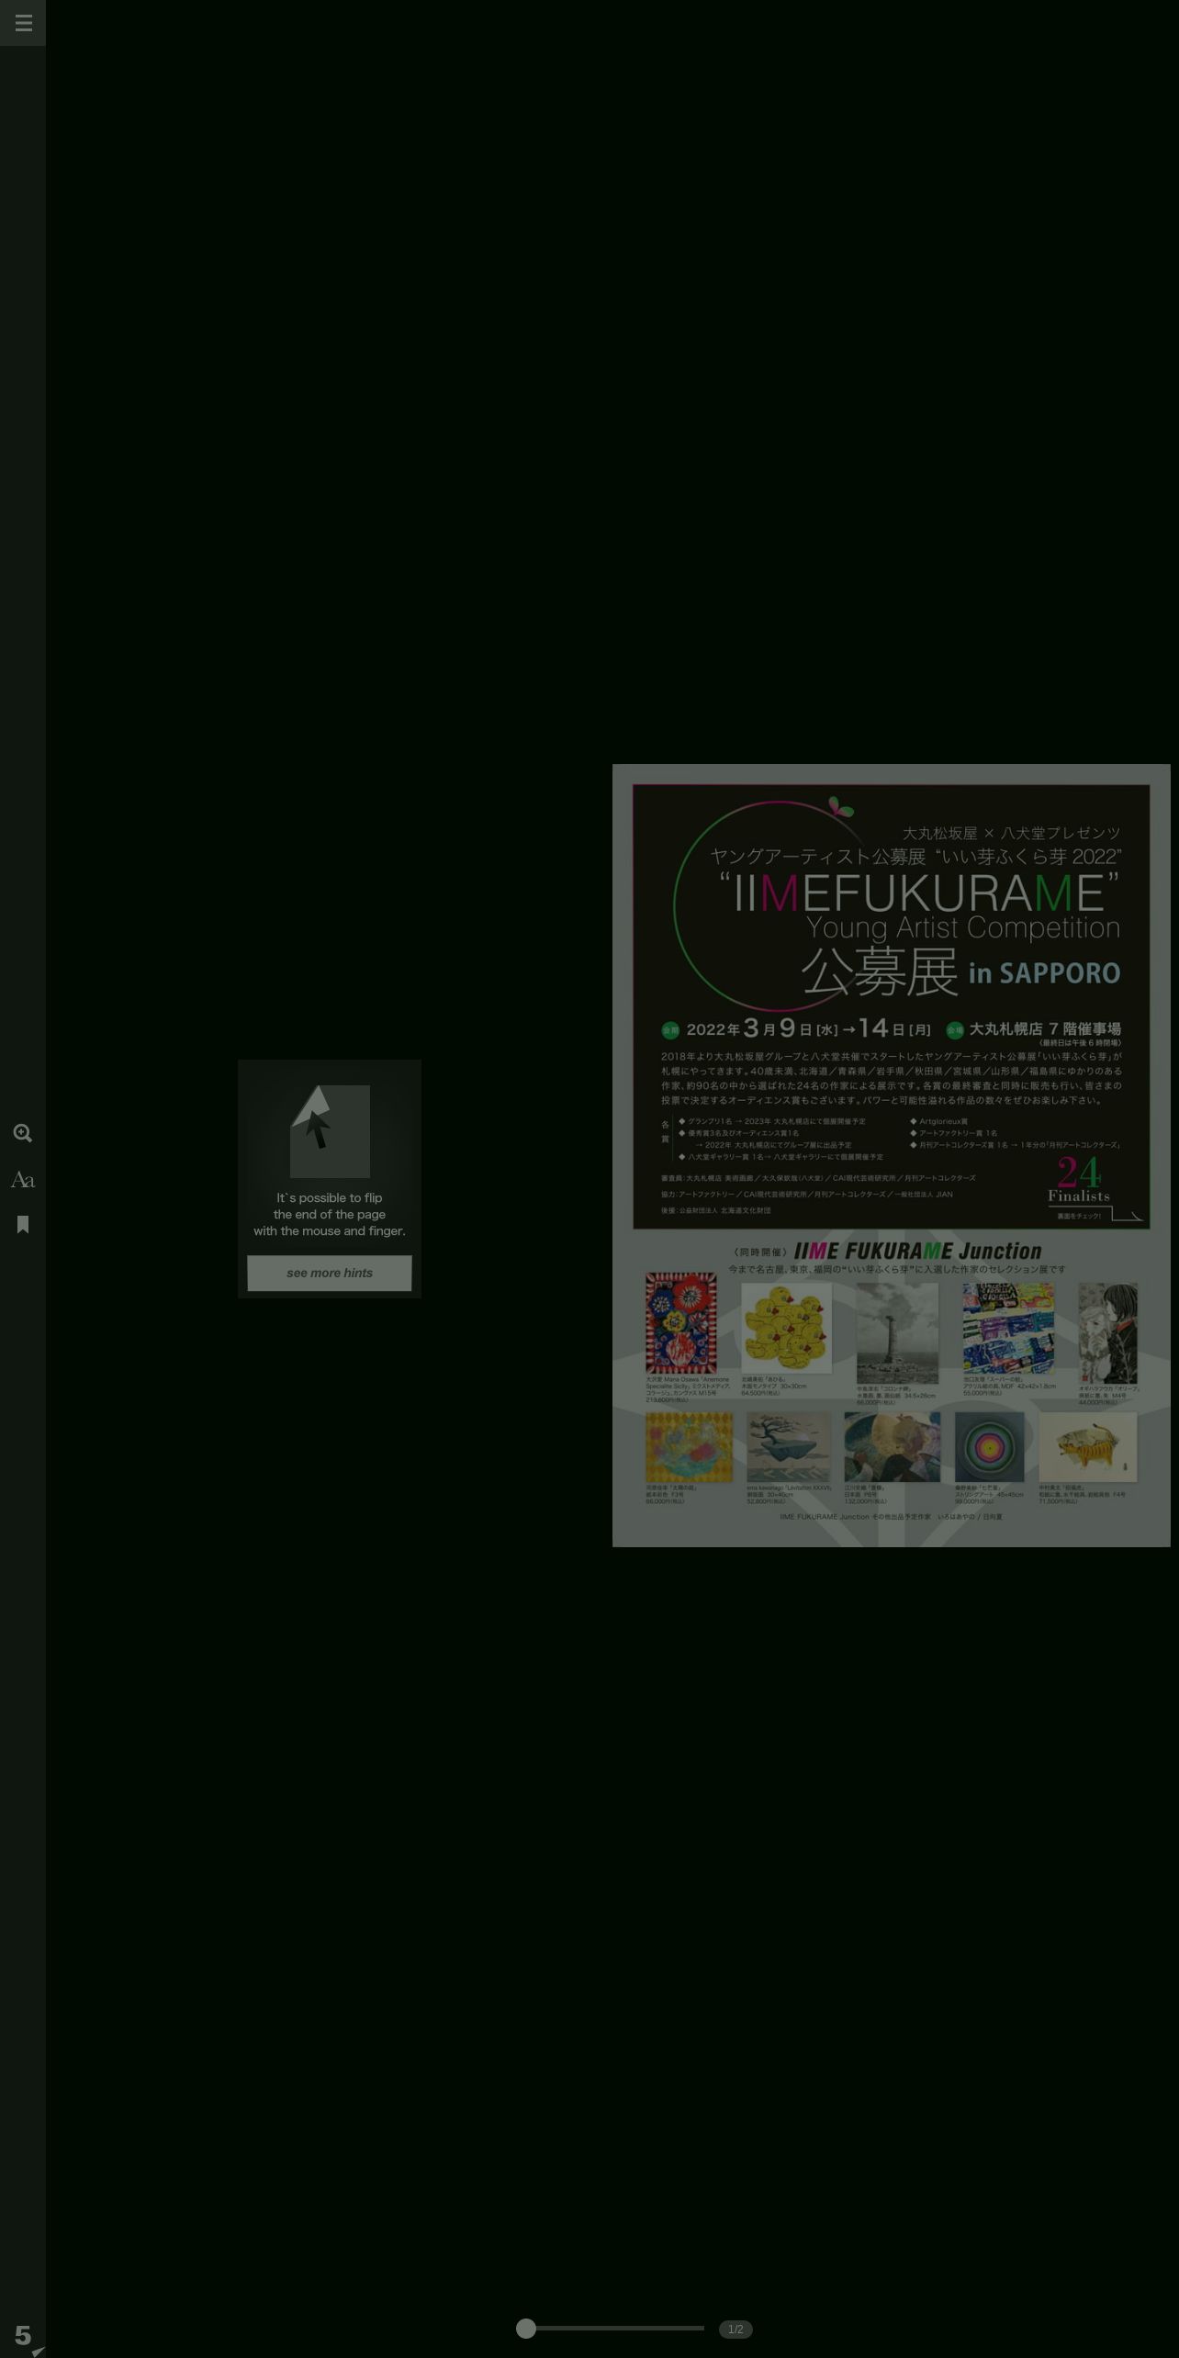Screen dimensions: 1179x2358
Task: Click the 'see more hints' button
Action: [x=330, y=1273]
